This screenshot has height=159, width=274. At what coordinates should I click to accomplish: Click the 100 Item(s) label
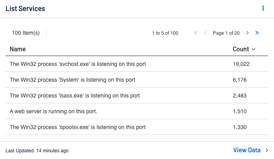(26, 33)
